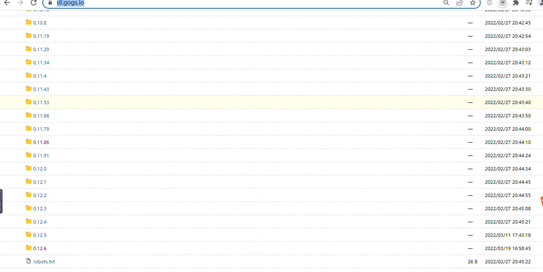
Task: Click the side panel handle on left edge
Action: [x=1, y=201]
